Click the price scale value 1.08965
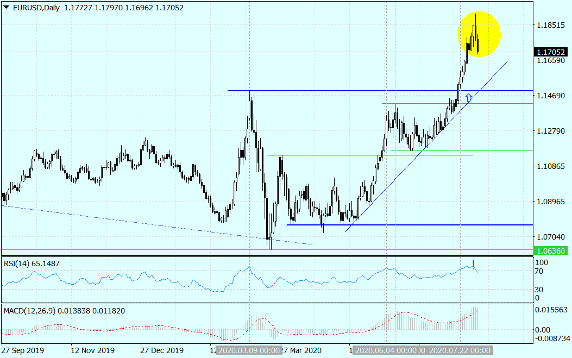Viewport: 572px width, 358px height. click(x=551, y=202)
